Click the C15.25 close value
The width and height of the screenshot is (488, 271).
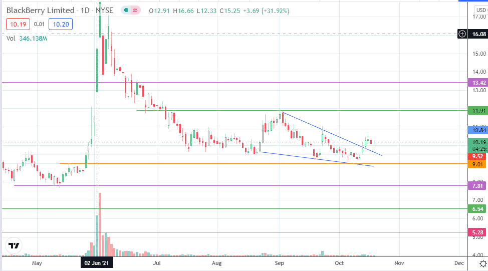(x=229, y=11)
